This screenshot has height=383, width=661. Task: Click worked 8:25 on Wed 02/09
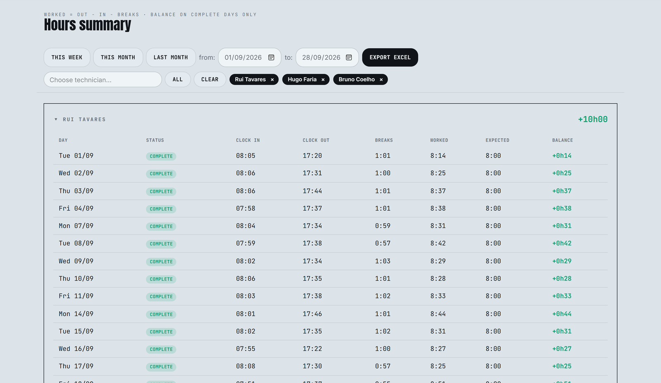pos(438,173)
